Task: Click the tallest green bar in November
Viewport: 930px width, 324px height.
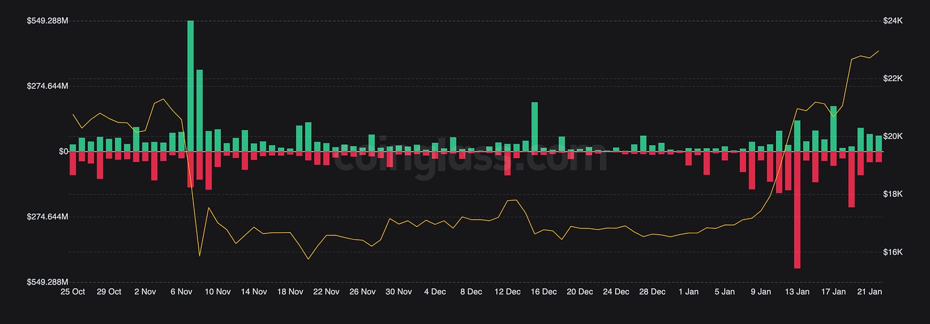Action: (x=190, y=86)
